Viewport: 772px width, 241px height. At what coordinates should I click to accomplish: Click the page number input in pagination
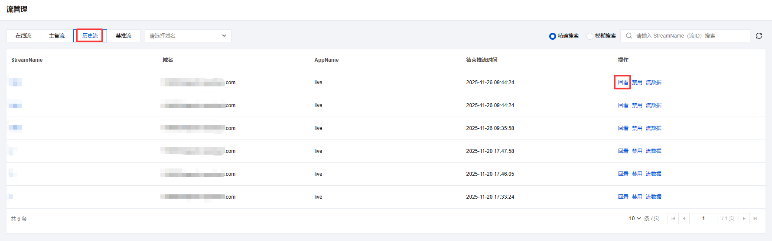tap(703, 219)
